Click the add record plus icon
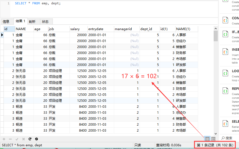This screenshot has width=239, height=149. [x=4, y=139]
